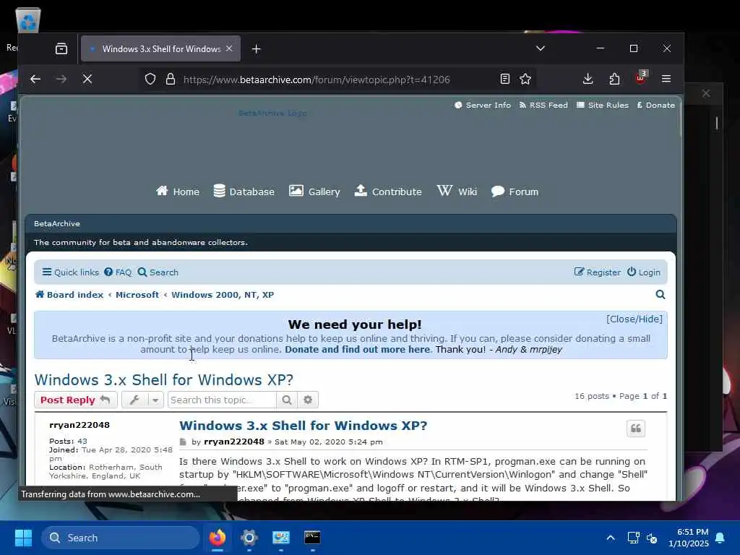Open Firefox View tab icon
The image size is (740, 555).
[x=61, y=48]
